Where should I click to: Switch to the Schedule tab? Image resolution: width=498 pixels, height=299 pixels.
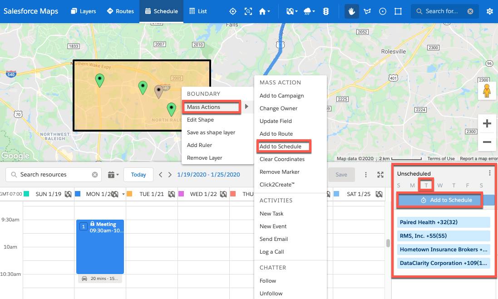(x=161, y=11)
